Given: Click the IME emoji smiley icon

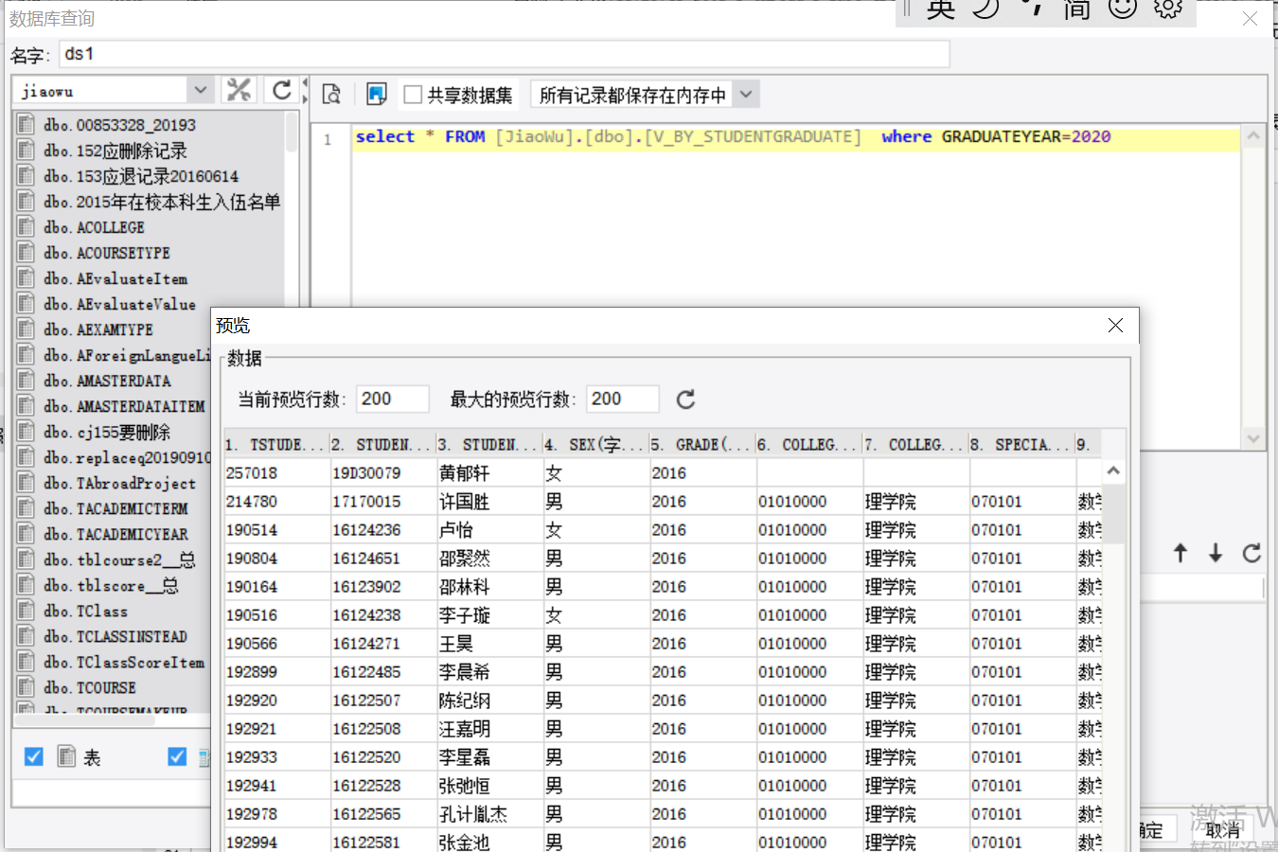Looking at the screenshot, I should pyautogui.click(x=1123, y=9).
